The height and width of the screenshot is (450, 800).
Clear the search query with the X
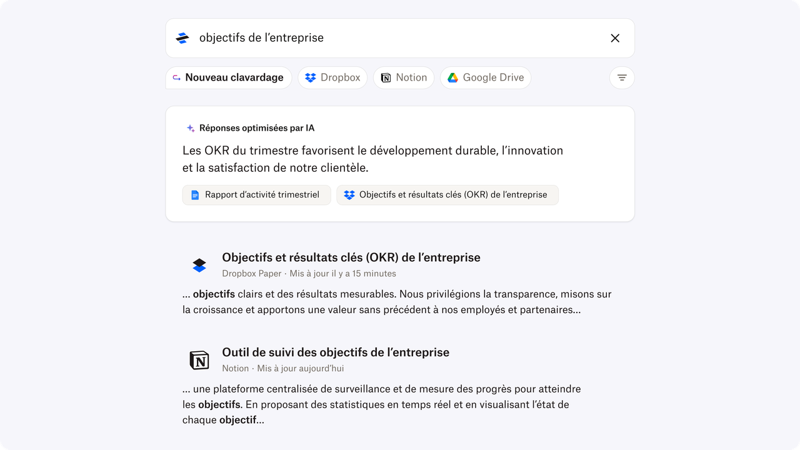[614, 37]
